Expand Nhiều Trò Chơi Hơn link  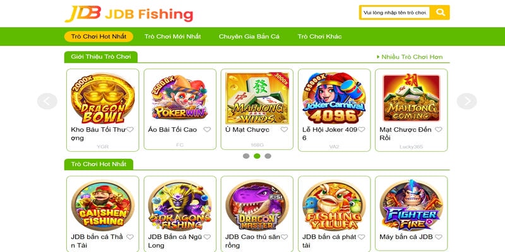click(410, 57)
